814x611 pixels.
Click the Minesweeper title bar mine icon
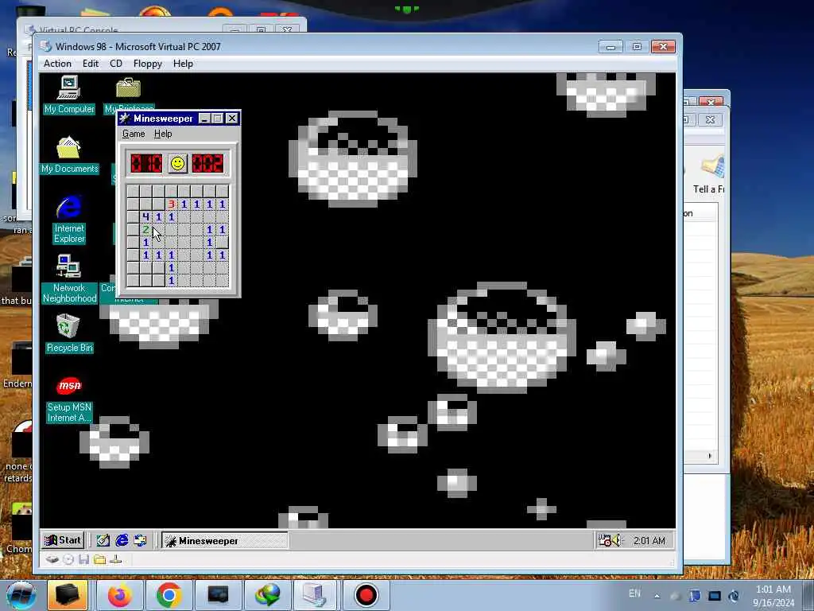[x=125, y=119]
